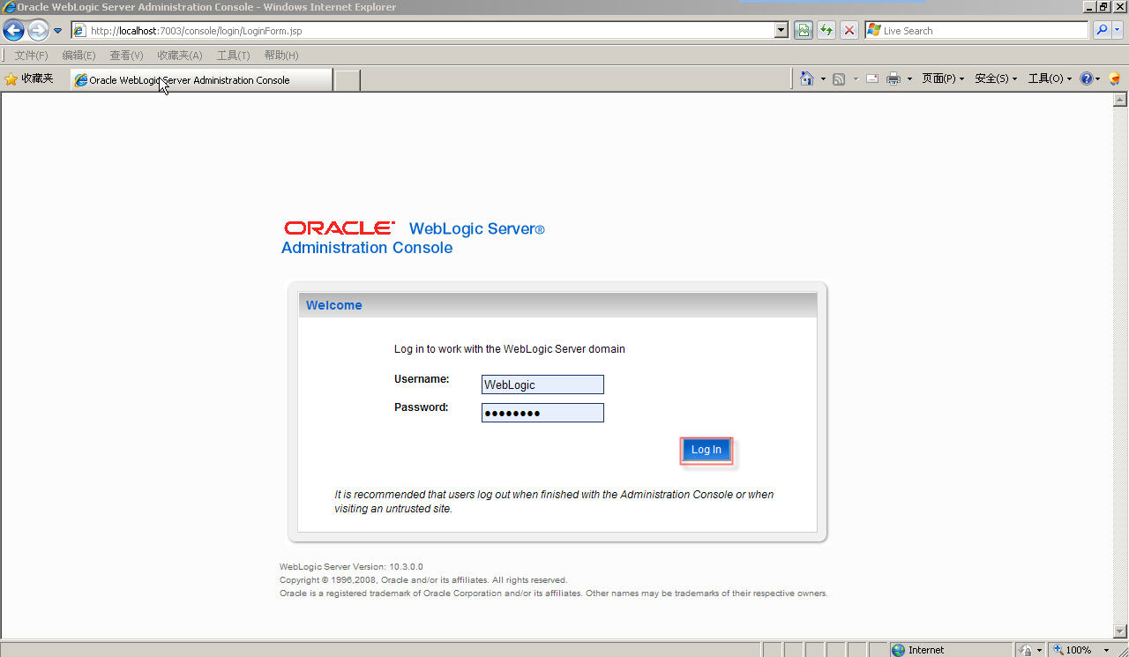Click the blue Help question mark icon
The image size is (1129, 657).
point(1087,79)
